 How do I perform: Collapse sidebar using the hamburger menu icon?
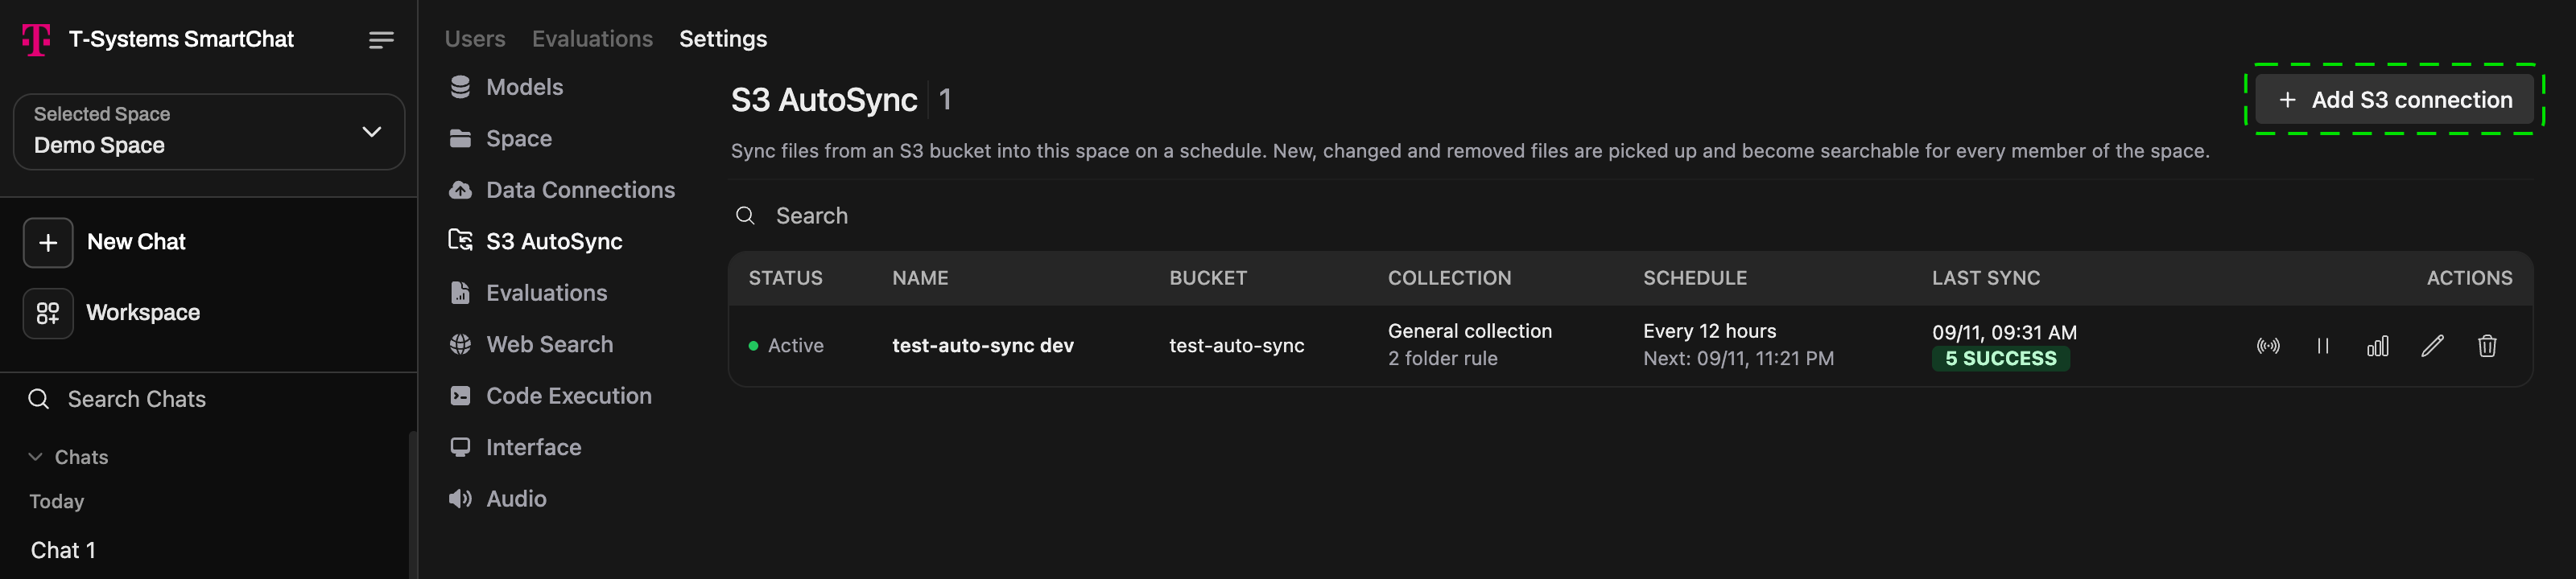pos(381,40)
